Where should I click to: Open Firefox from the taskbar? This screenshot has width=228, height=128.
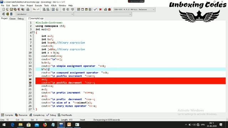pyautogui.click(x=45, y=125)
